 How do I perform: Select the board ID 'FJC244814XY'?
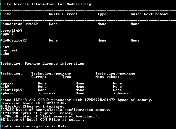[54, 103]
